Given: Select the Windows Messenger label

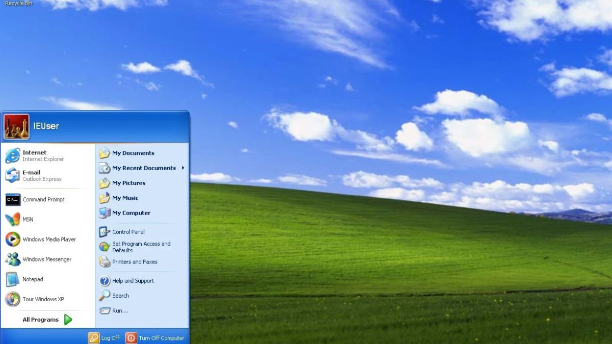Looking at the screenshot, I should [x=47, y=259].
